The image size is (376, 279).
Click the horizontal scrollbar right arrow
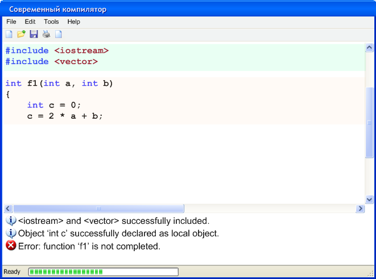pyautogui.click(x=360, y=209)
